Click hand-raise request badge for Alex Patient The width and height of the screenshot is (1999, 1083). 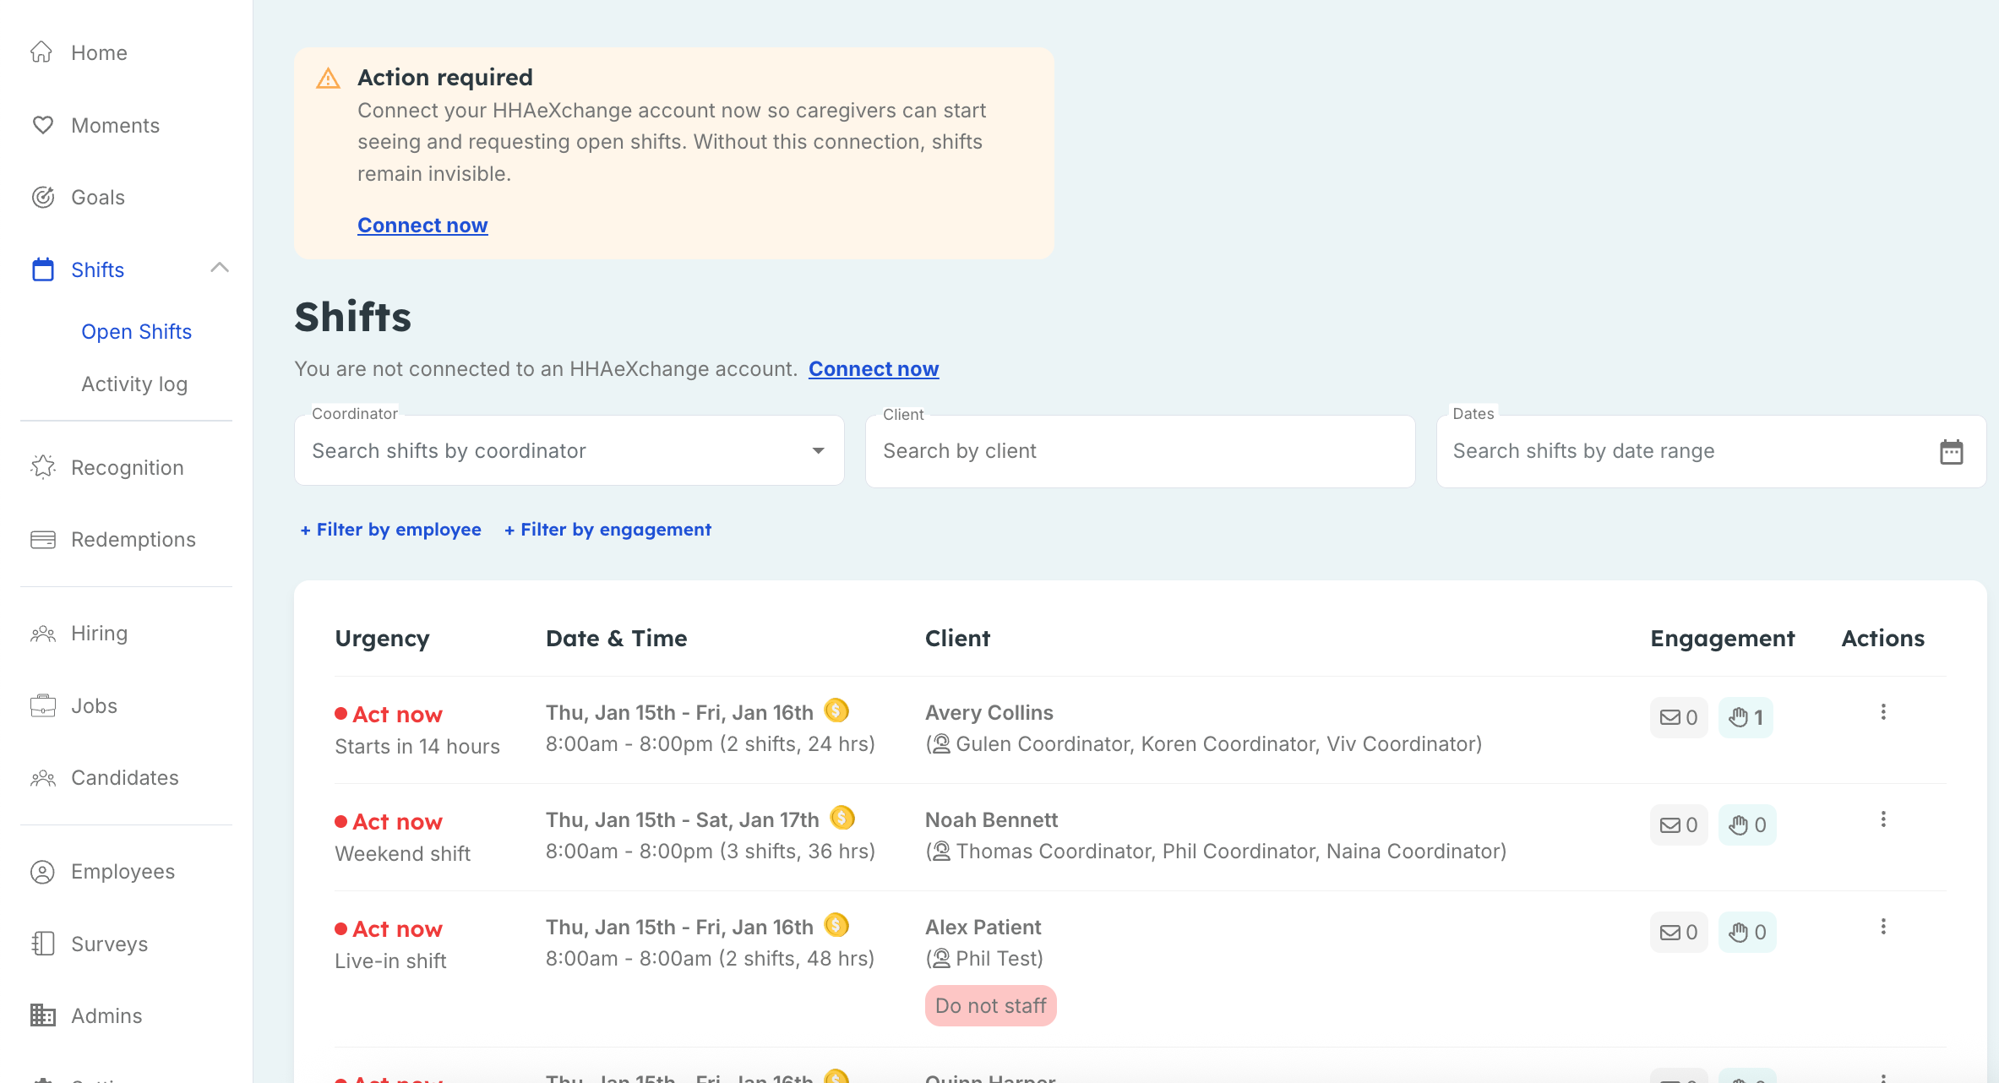pos(1747,932)
